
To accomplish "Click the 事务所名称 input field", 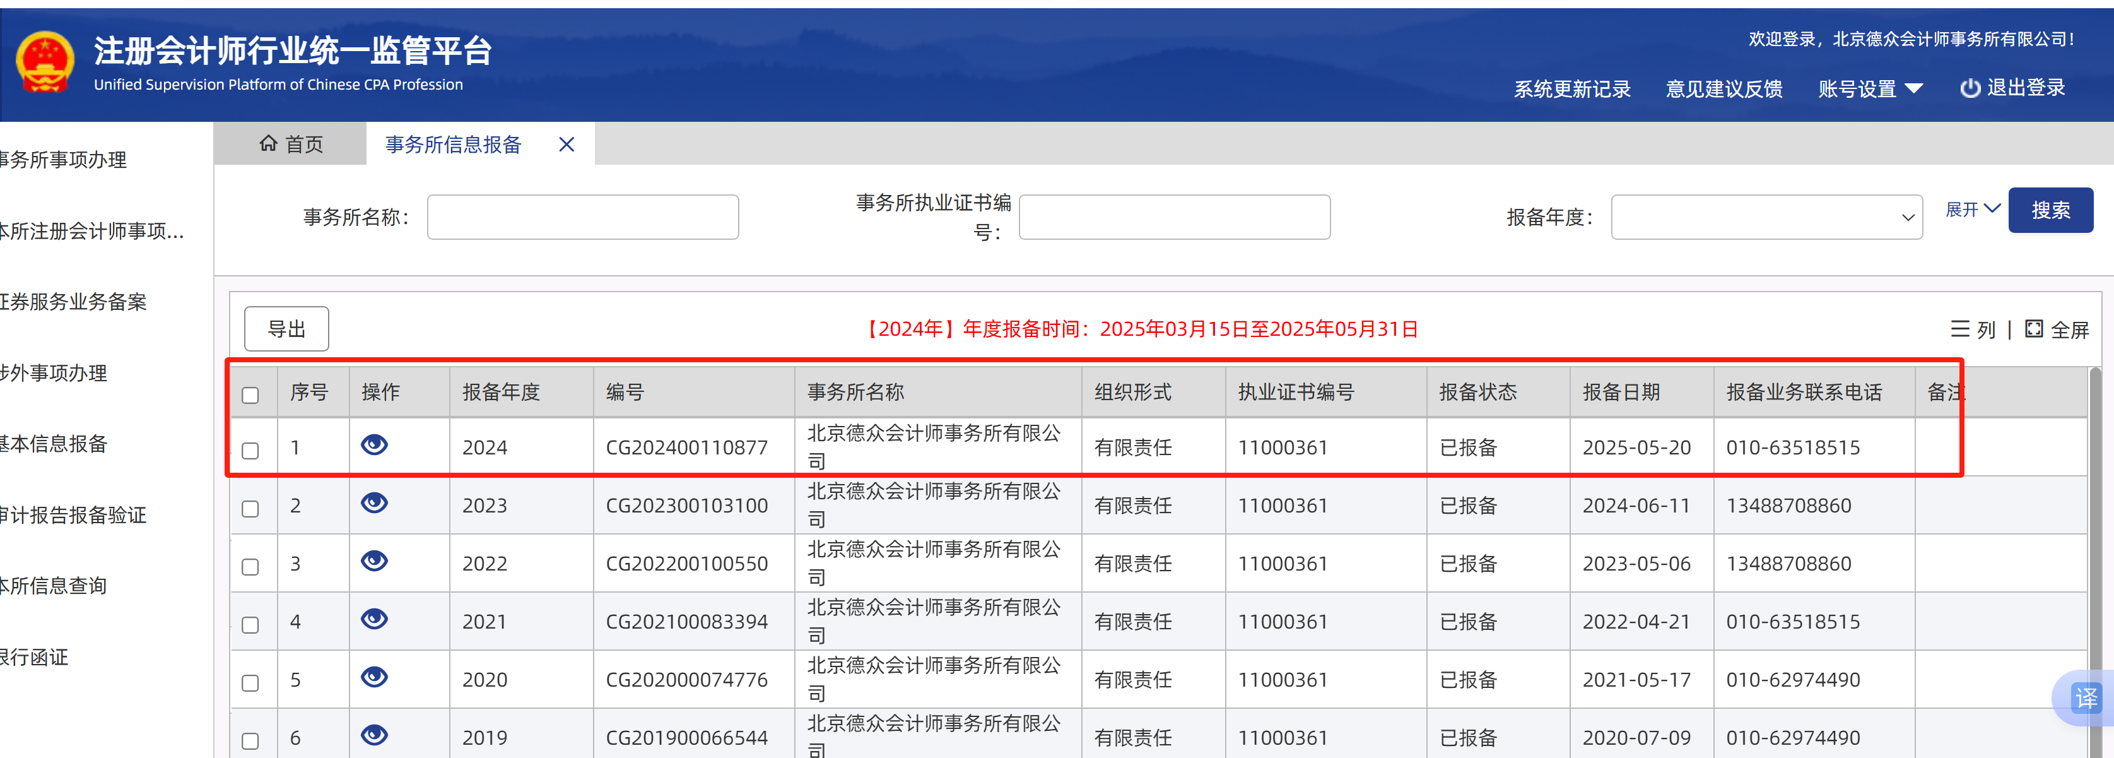I will point(583,218).
